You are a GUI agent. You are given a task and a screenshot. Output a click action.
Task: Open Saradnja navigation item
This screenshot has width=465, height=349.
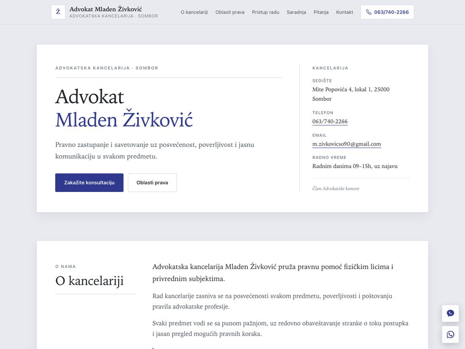296,12
